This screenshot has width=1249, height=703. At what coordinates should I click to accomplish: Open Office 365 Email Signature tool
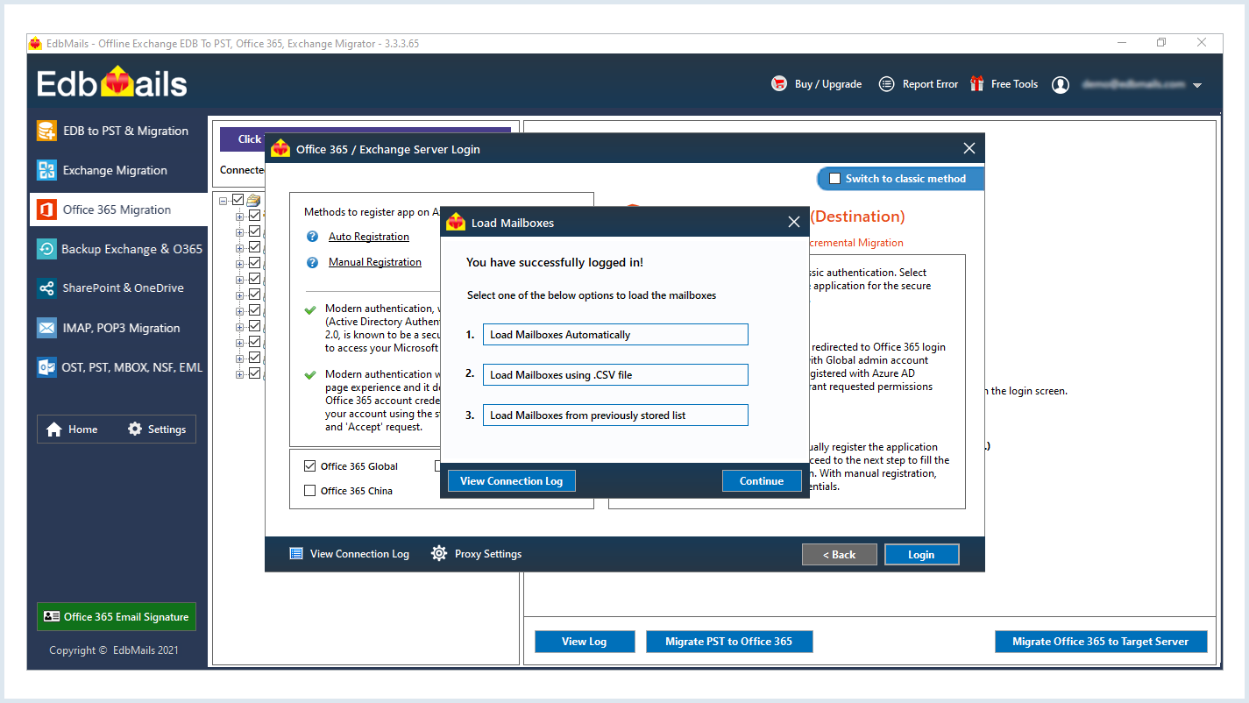tap(117, 617)
